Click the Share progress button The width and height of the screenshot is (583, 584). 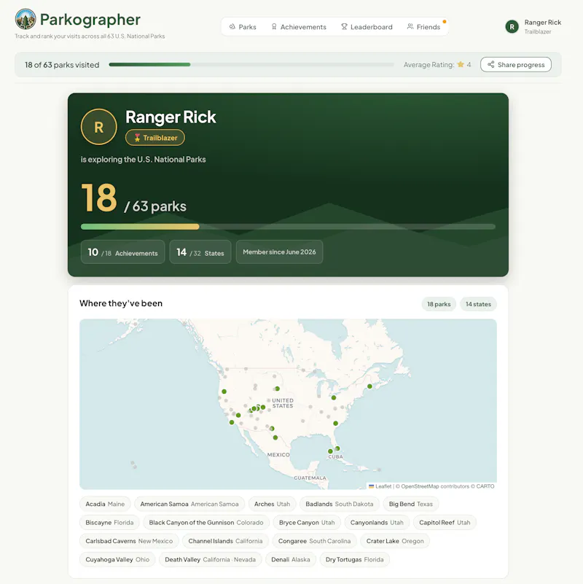[516, 64]
